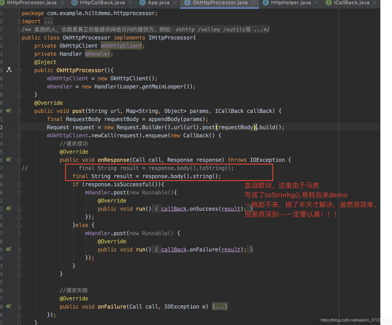This screenshot has width=392, height=325.
Task: Open the HttpHelper.java tab
Action: (291, 3)
